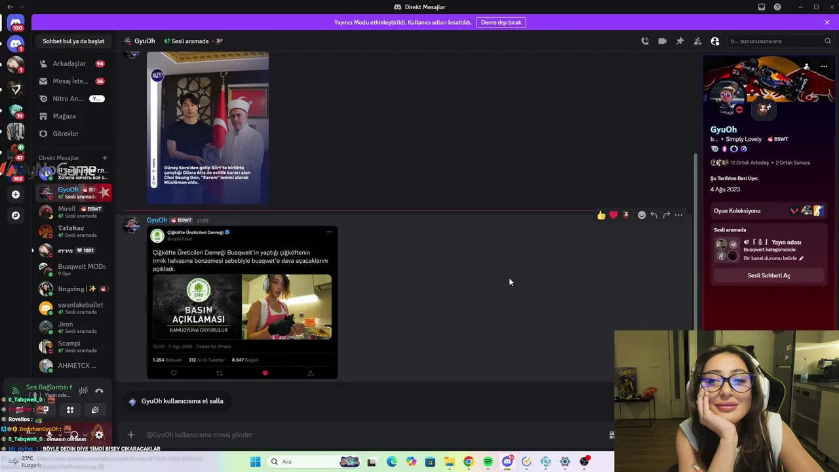Focus the server search field
839x472 pixels.
780,41
